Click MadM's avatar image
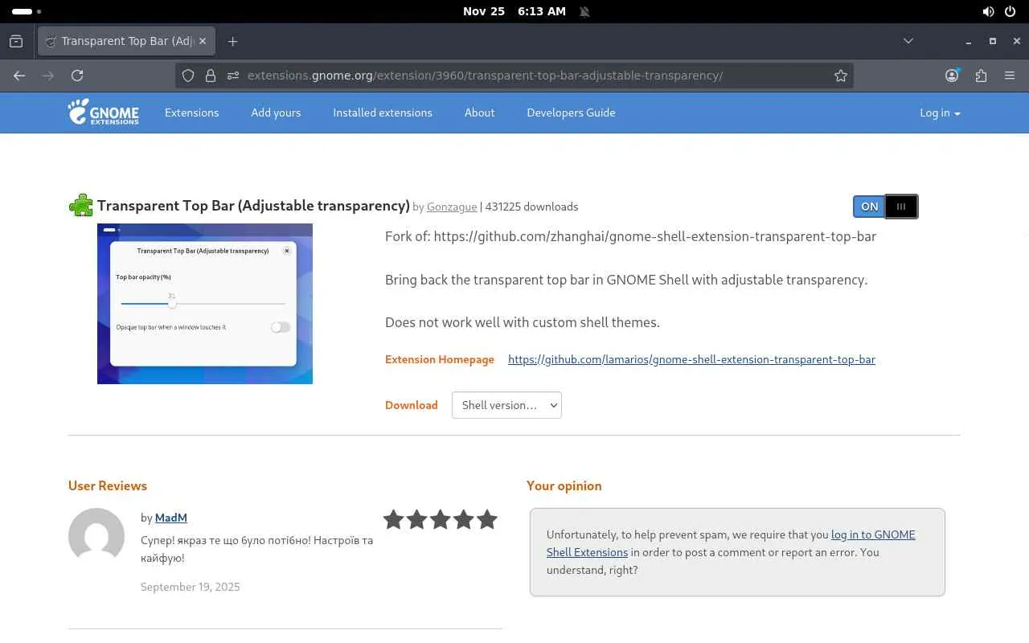This screenshot has height=643, width=1029. coord(96,536)
